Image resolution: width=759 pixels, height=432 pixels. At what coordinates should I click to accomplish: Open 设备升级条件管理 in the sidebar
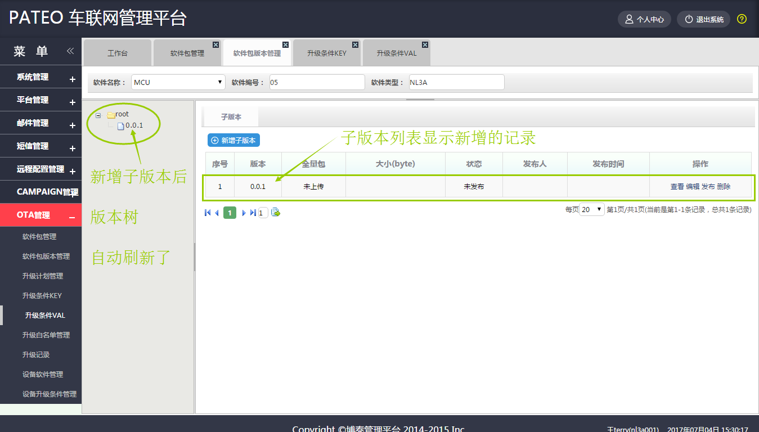50,394
